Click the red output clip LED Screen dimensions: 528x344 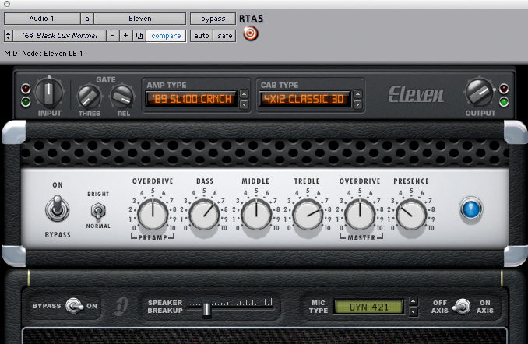click(504, 89)
